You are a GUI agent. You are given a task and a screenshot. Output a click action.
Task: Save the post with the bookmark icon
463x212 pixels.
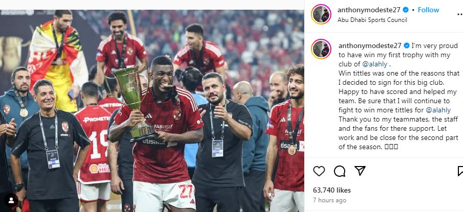pyautogui.click(x=460, y=171)
